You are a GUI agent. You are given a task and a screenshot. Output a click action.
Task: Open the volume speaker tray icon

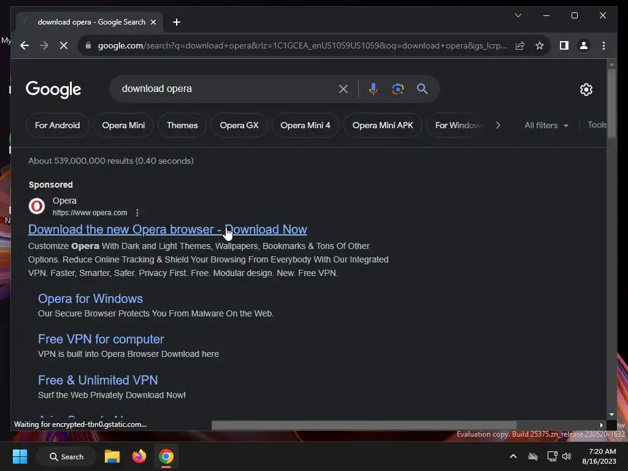coord(567,456)
